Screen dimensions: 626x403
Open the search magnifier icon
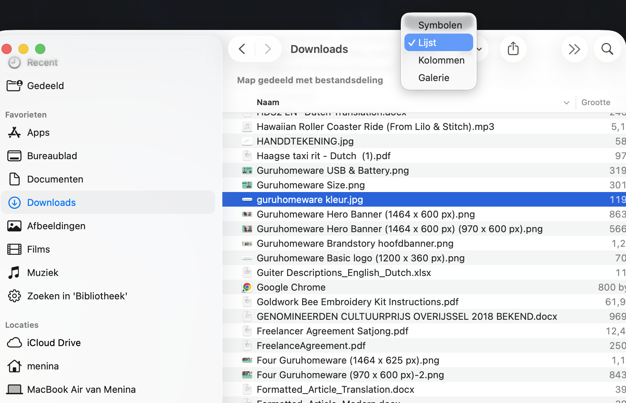[x=607, y=49]
